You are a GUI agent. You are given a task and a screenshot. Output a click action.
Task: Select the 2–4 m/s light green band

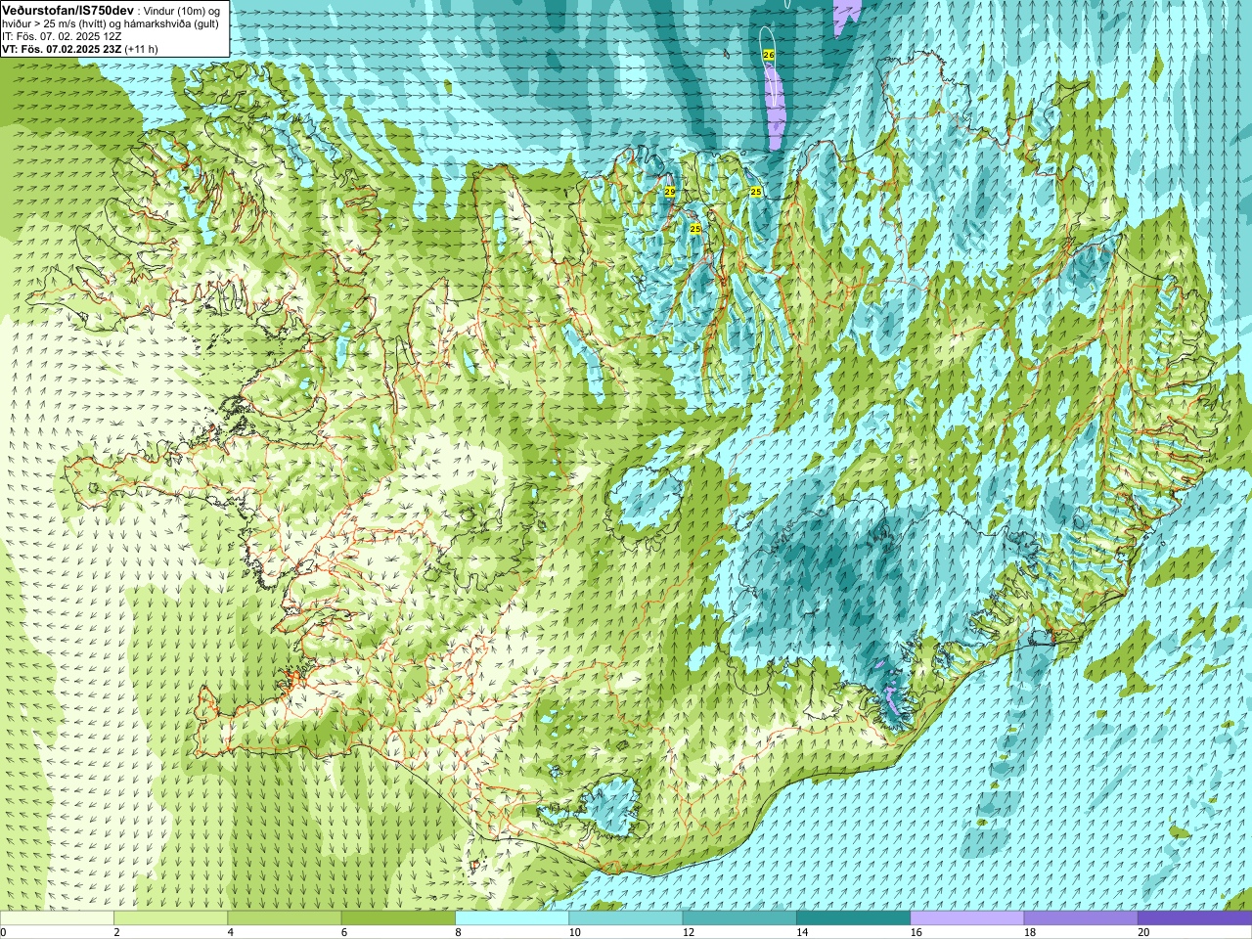(x=170, y=918)
